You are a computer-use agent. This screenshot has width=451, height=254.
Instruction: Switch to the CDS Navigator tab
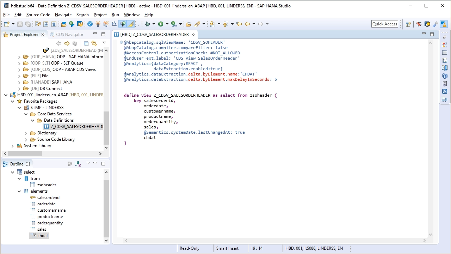click(66, 35)
